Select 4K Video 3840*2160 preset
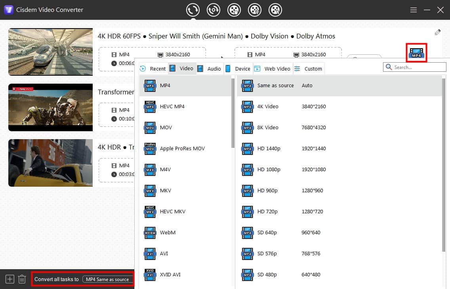 (277, 106)
